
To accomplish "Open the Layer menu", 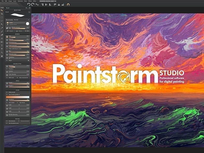I will tap(14, 1).
